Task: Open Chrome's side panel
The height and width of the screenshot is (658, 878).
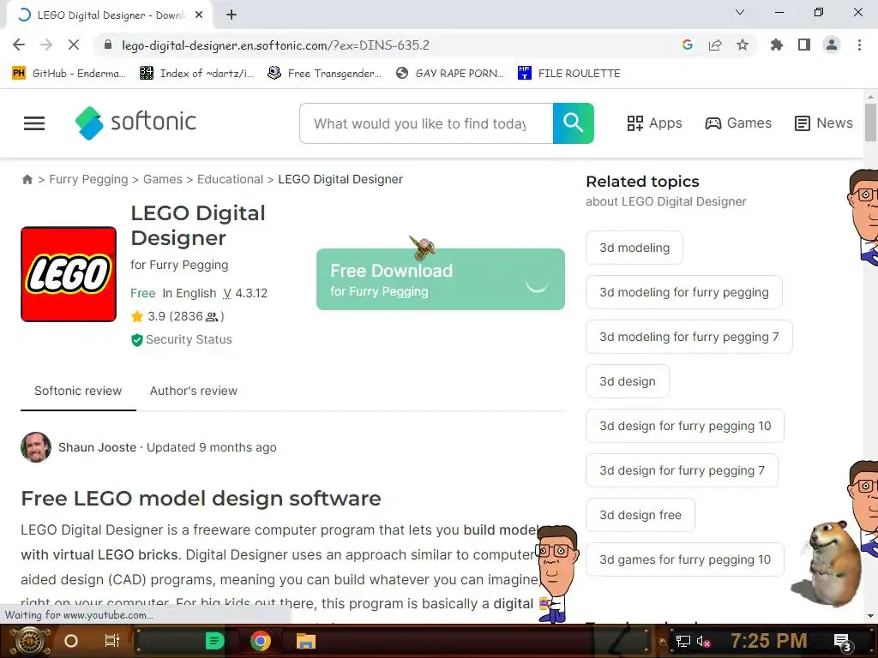Action: (804, 45)
